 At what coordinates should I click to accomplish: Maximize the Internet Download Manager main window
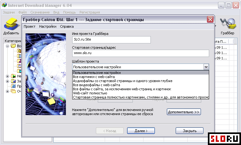228,6
